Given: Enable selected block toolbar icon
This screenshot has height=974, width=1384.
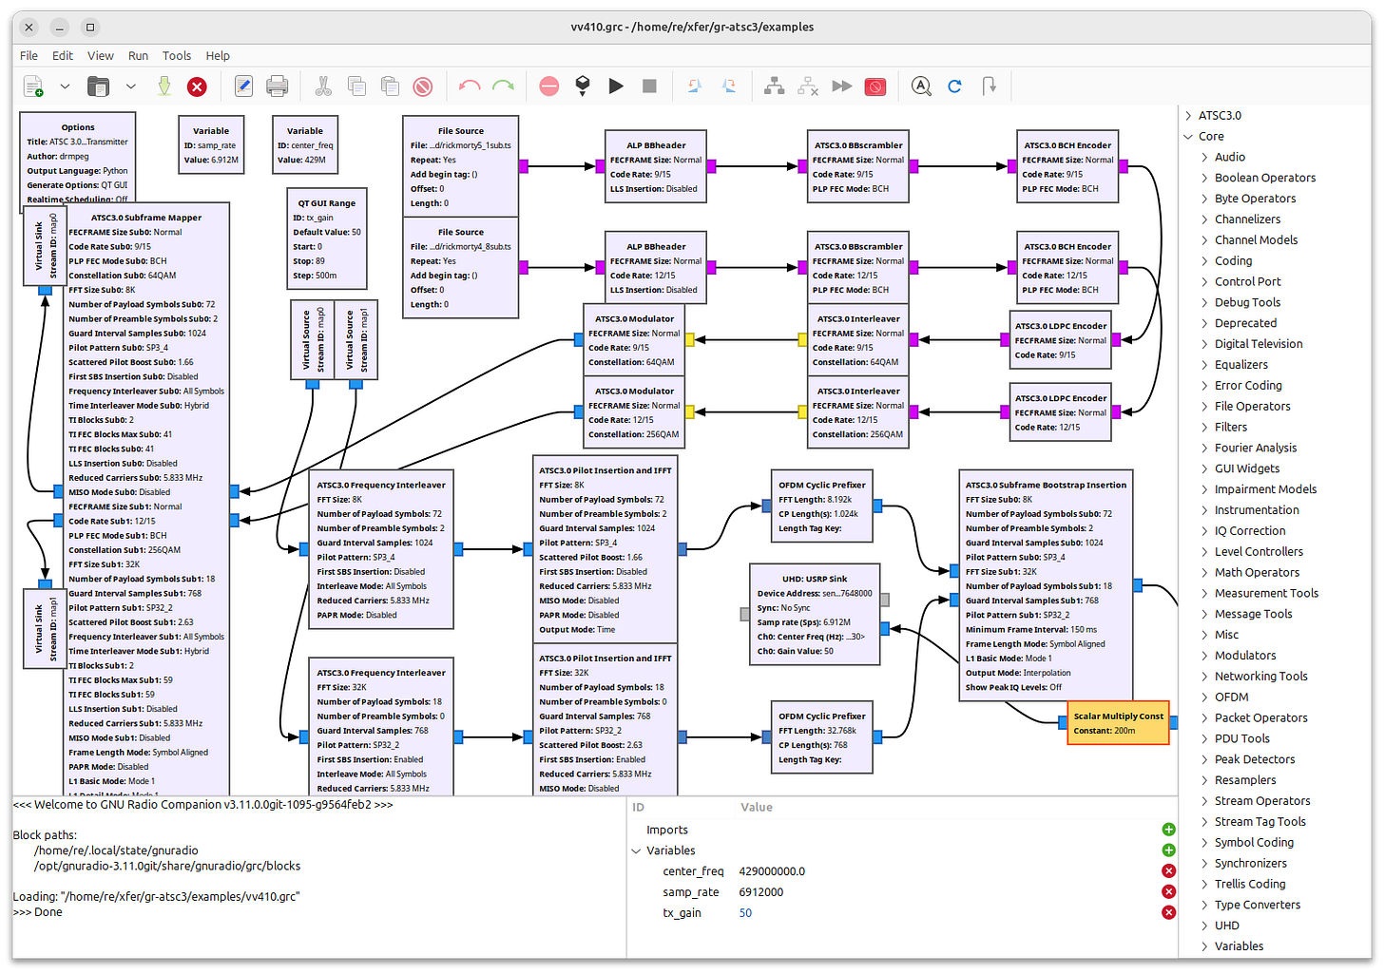Looking at the screenshot, I should [x=775, y=86].
